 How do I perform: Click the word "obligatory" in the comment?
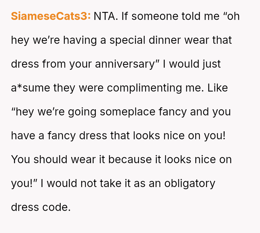pyautogui.click(x=190, y=183)
